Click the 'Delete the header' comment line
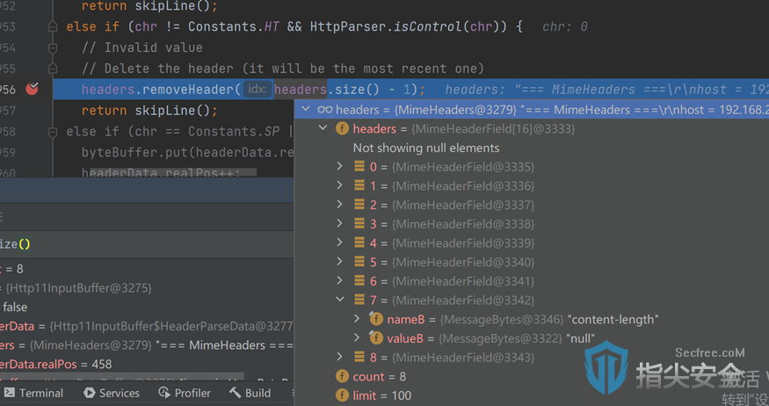 pos(282,69)
